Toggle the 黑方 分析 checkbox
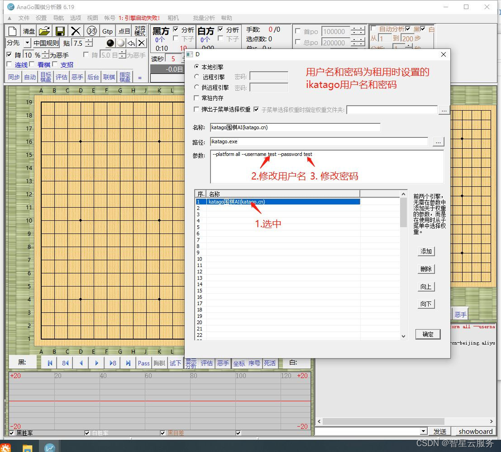Screen dimensions: 501x452 (x=176, y=29)
